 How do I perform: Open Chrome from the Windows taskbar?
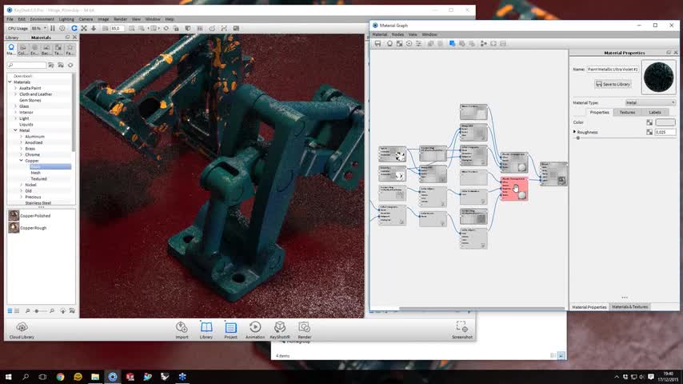click(60, 377)
